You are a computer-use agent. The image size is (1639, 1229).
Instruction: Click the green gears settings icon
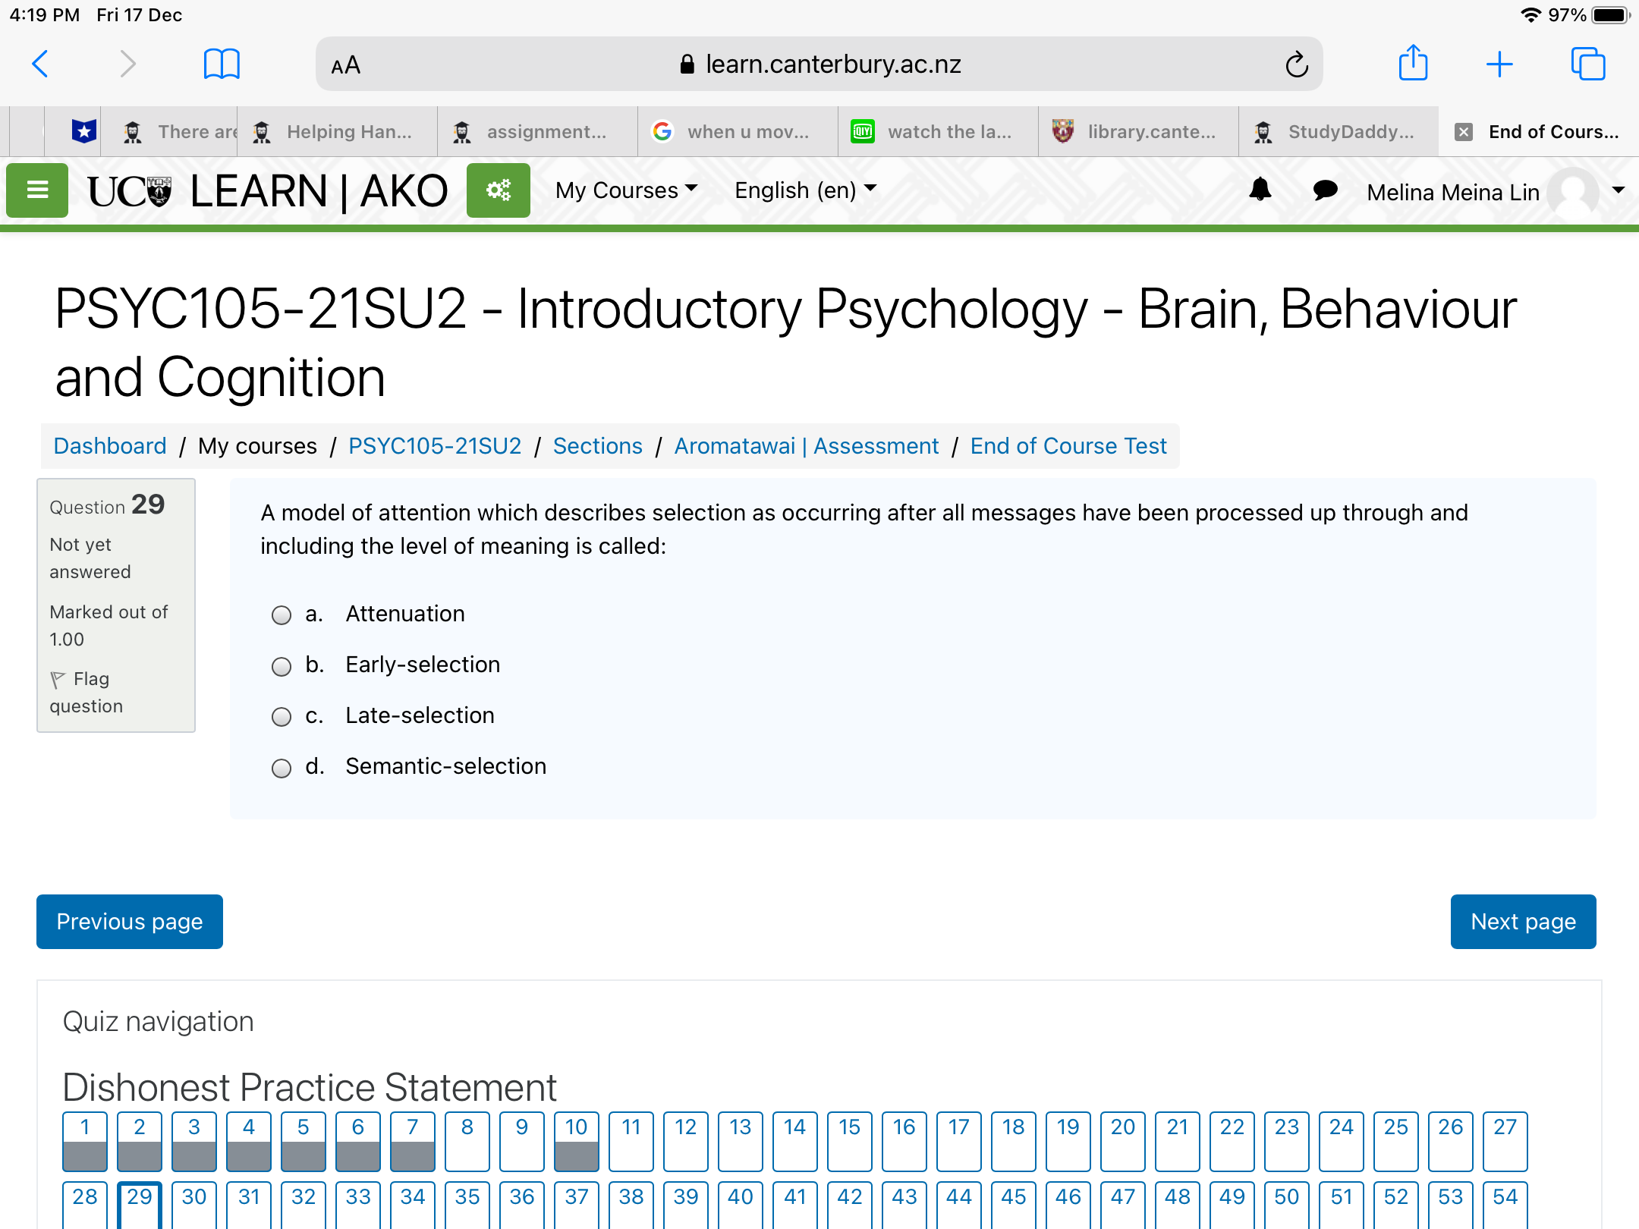pyautogui.click(x=498, y=190)
